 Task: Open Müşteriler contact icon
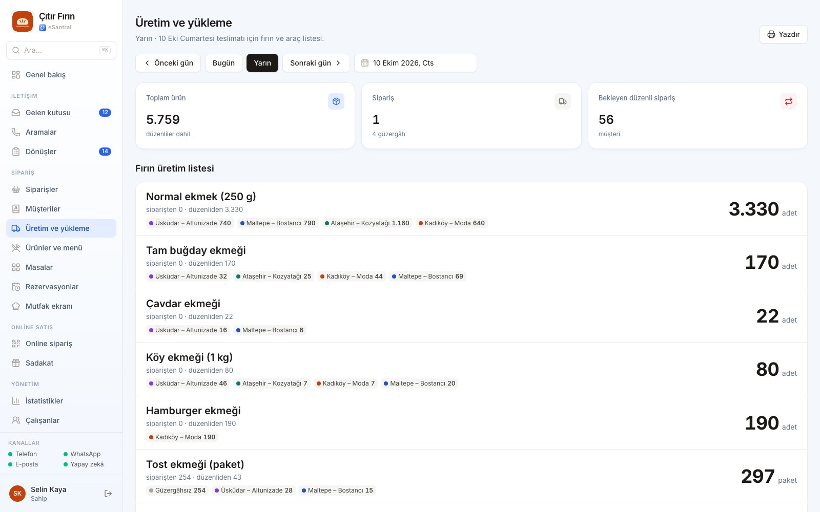pos(16,209)
